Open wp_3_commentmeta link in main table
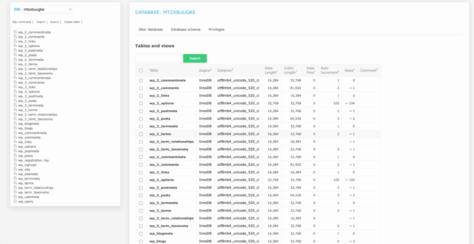474x244 pixels. pos(168,157)
